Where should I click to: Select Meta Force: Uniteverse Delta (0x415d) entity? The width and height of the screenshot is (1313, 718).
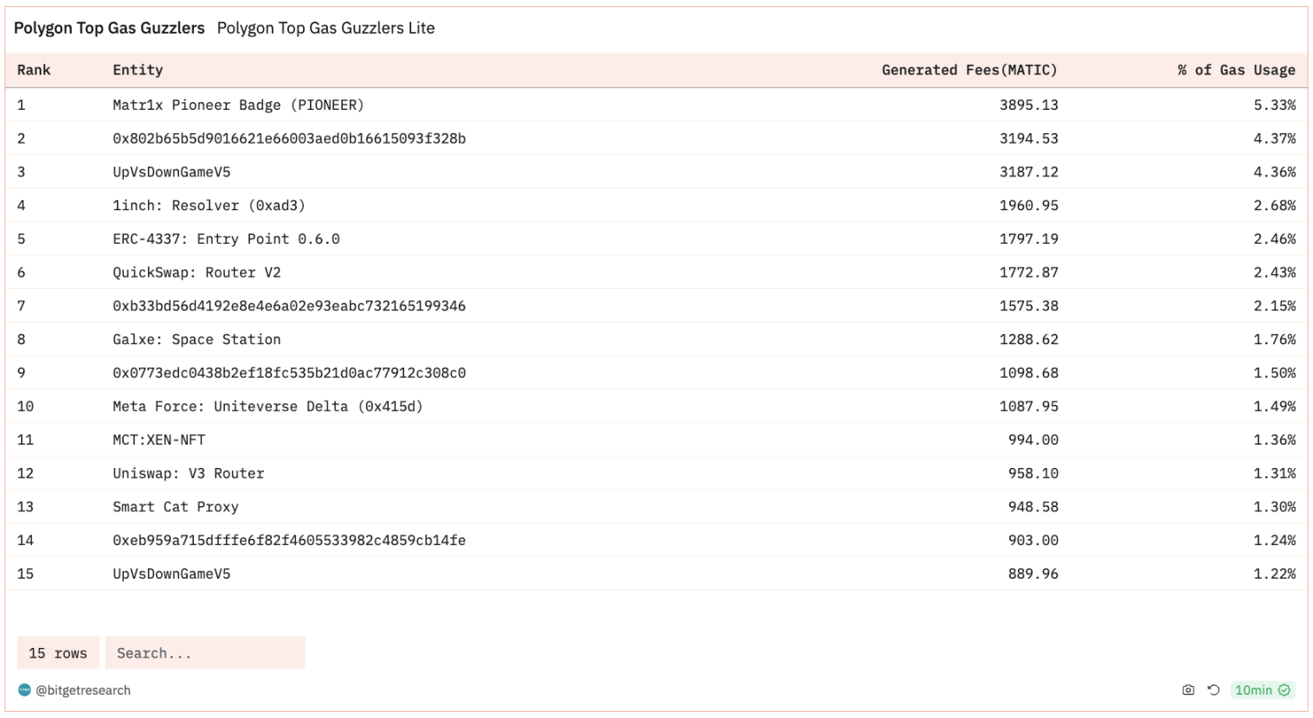point(267,406)
